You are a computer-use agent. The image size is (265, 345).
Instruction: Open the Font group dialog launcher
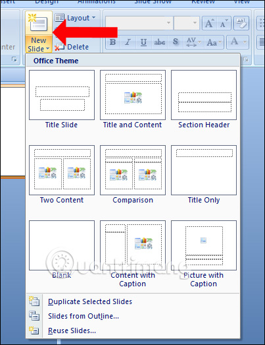[246, 59]
